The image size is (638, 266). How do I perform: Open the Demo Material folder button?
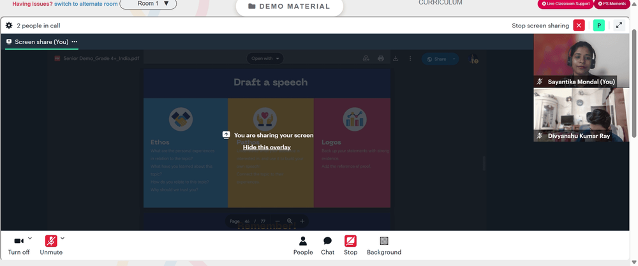pos(289,6)
